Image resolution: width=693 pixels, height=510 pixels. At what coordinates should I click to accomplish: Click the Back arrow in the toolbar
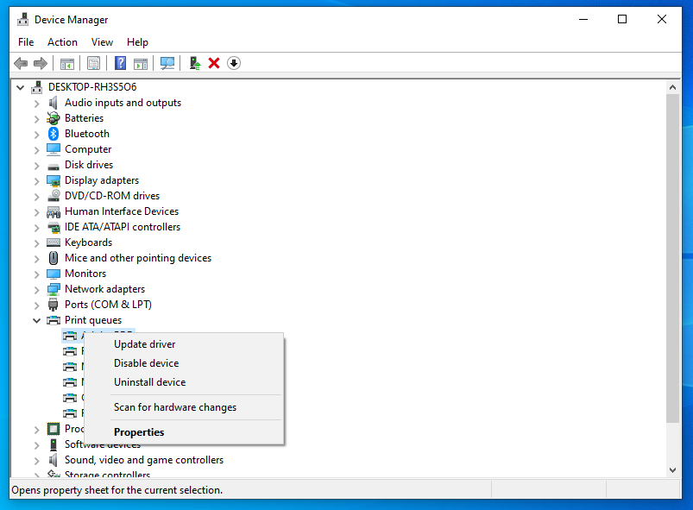tap(21, 63)
